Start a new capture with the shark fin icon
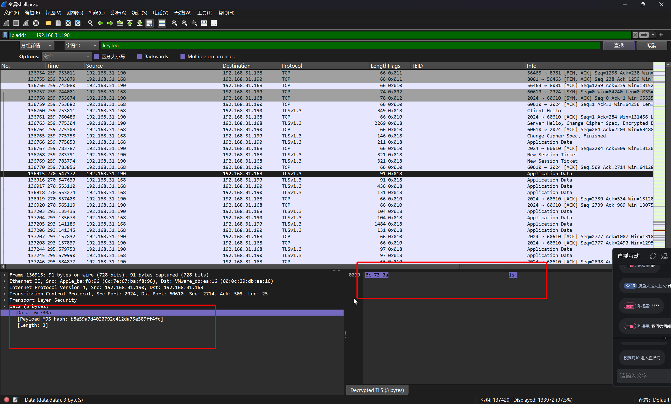This screenshot has height=404, width=671. tap(6, 23)
